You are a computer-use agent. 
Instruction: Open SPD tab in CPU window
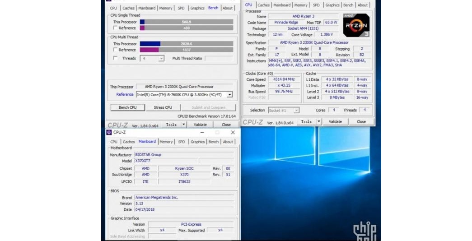point(316,5)
